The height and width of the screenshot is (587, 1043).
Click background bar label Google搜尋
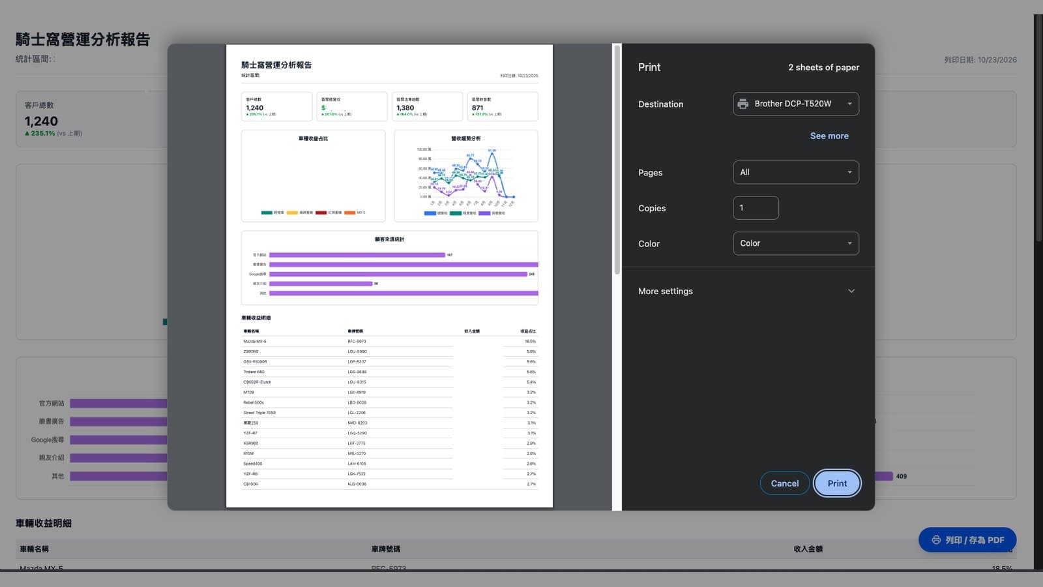(48, 440)
